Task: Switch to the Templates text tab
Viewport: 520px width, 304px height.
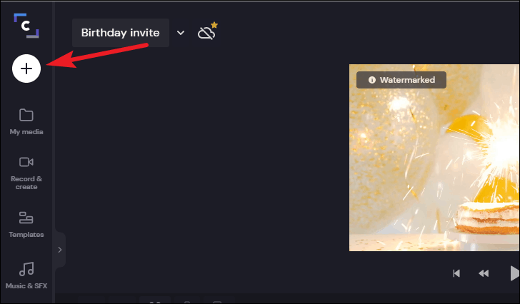Action: click(x=26, y=235)
